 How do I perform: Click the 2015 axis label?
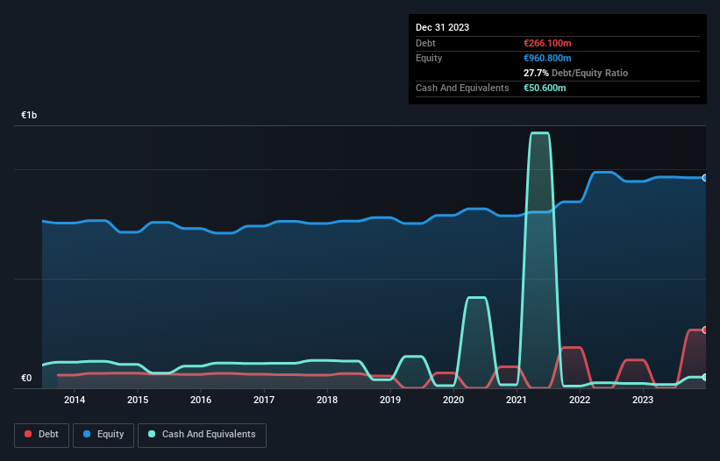tap(138, 400)
